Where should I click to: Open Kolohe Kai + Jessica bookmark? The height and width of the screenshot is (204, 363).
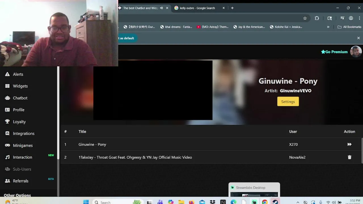pyautogui.click(x=286, y=27)
